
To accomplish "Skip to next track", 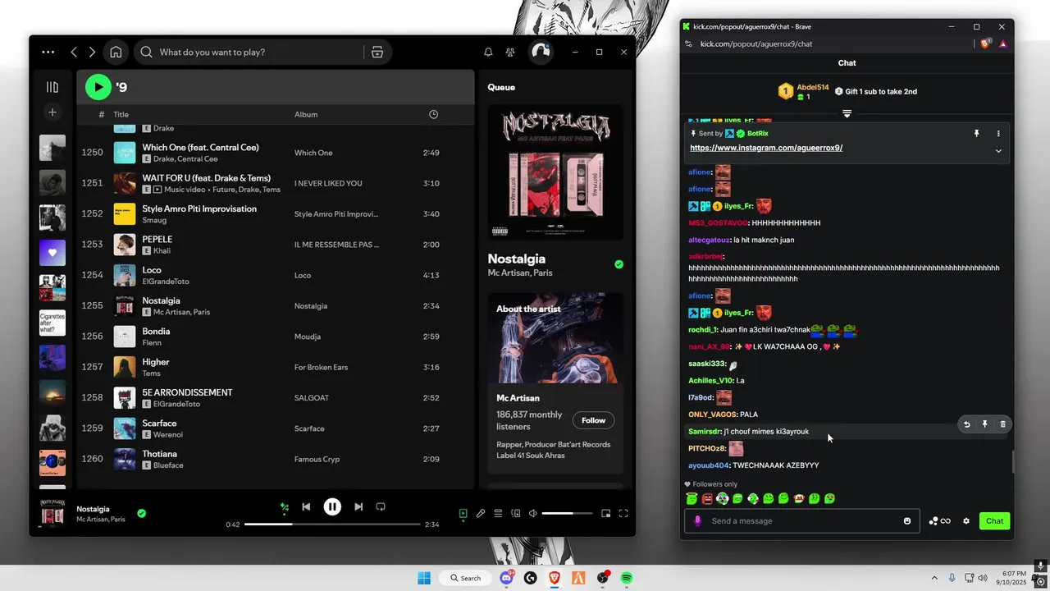I will [358, 507].
